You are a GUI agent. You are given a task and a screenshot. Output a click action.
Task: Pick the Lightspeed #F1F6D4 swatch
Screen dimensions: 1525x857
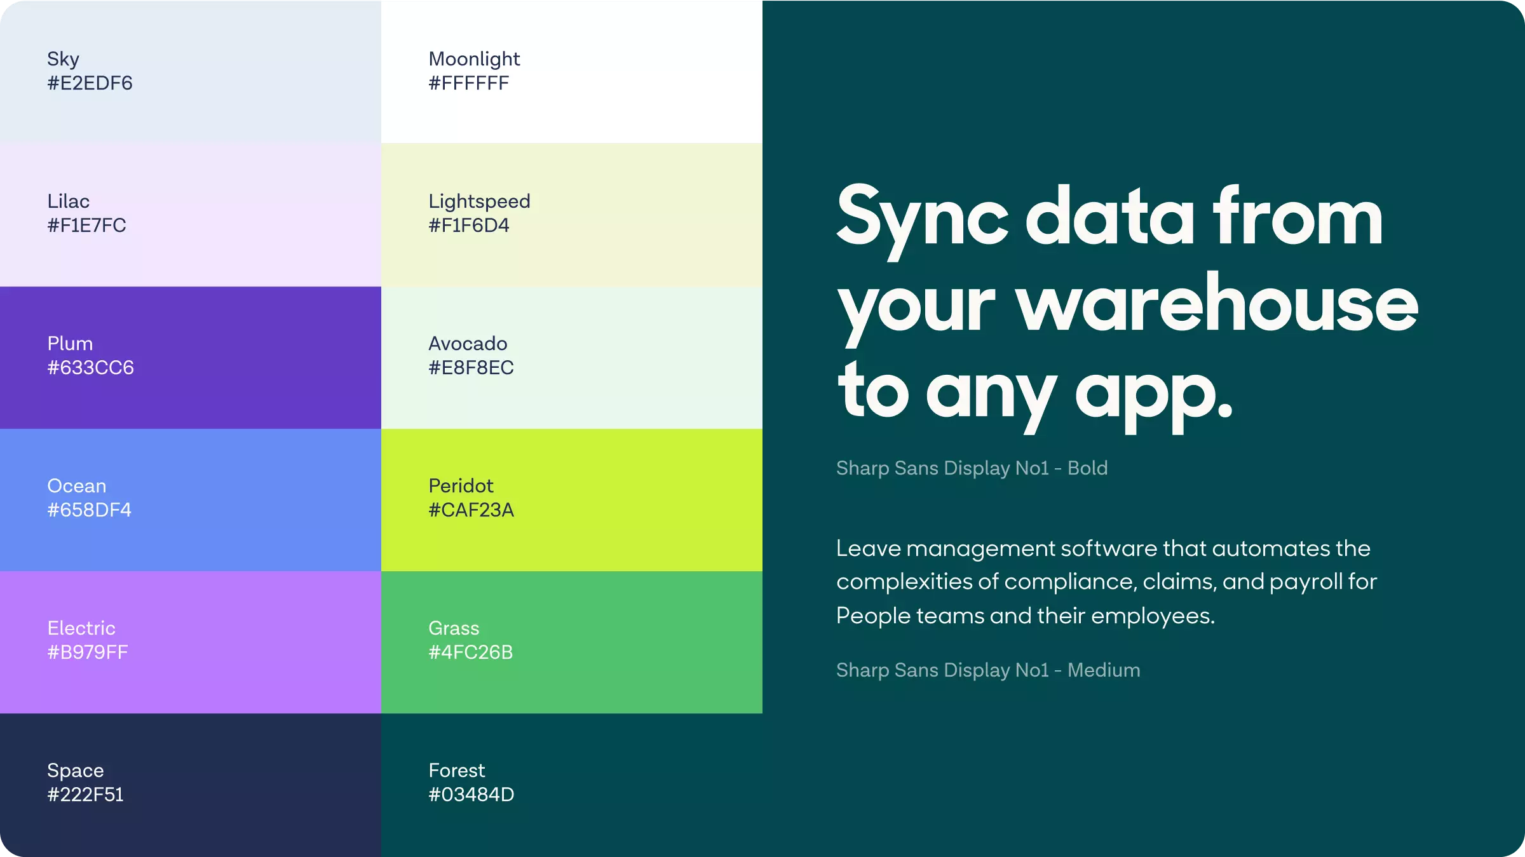[572, 215]
